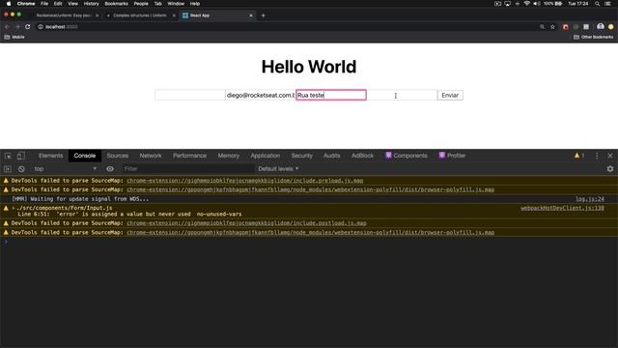Screen dimensions: 618x348
Task: Switch to the Audits tab
Action: (332, 156)
